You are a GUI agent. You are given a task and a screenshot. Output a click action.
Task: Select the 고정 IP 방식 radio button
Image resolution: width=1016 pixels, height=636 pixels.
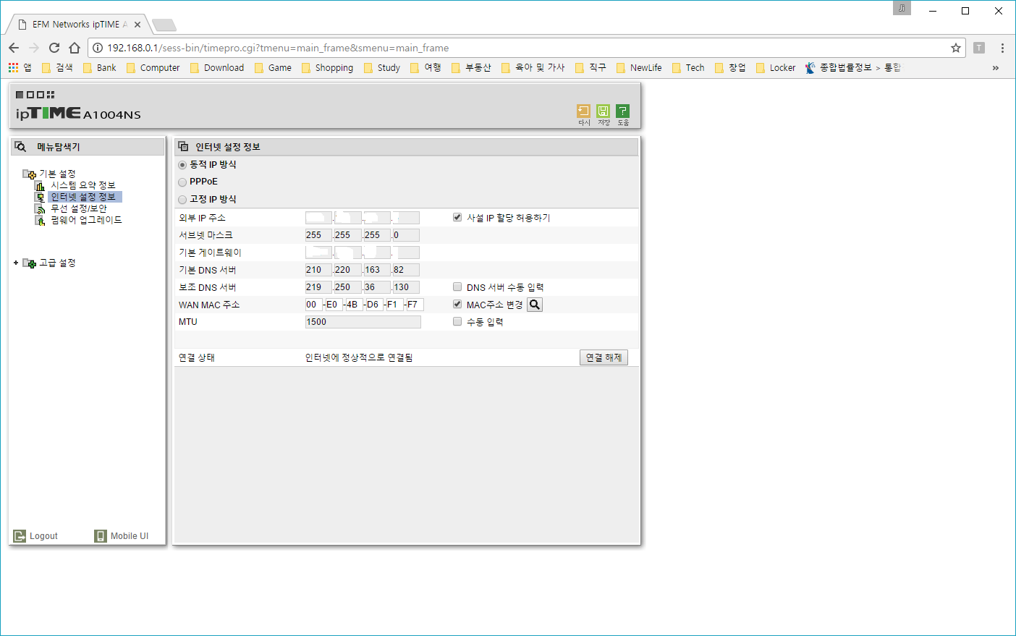[182, 200]
